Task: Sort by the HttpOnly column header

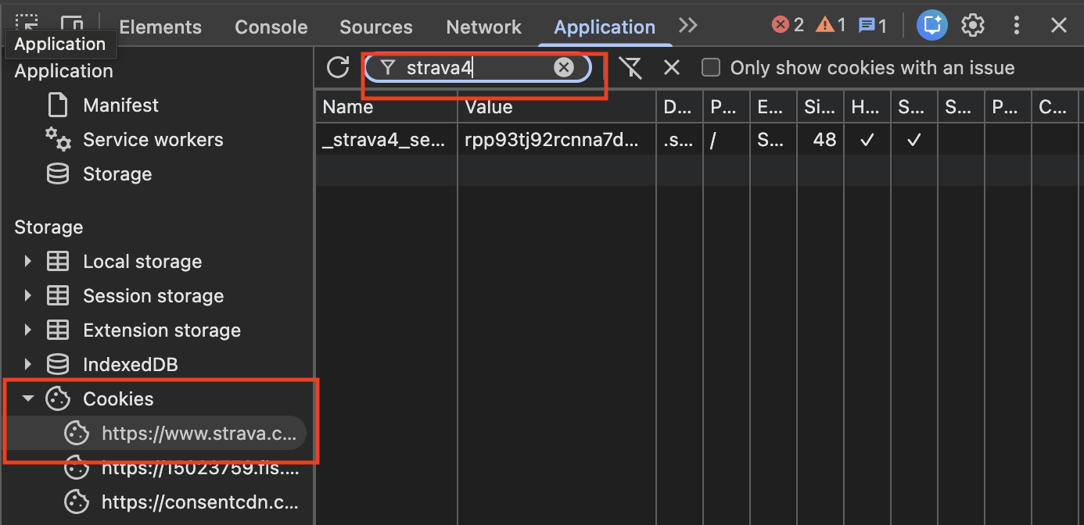Action: (x=867, y=107)
